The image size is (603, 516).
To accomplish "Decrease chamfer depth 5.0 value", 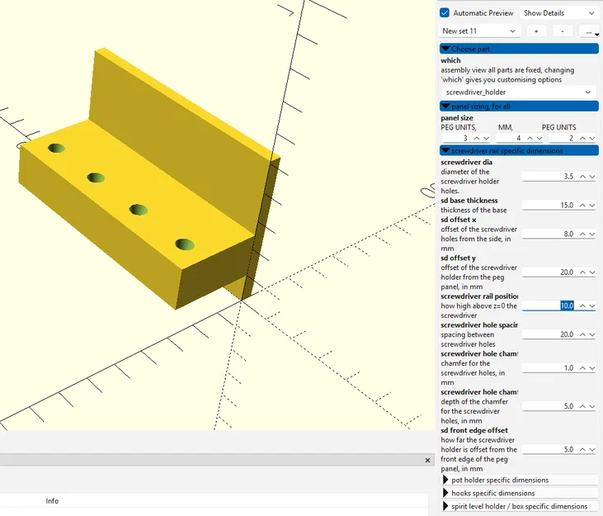I will (591, 406).
